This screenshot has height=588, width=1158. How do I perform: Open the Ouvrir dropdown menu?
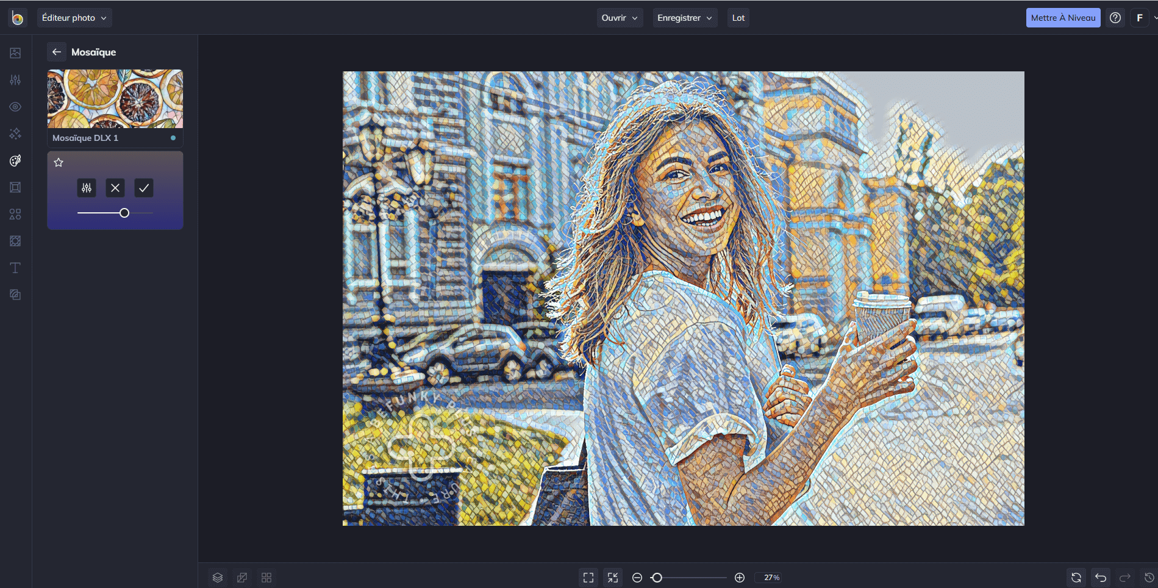620,18
